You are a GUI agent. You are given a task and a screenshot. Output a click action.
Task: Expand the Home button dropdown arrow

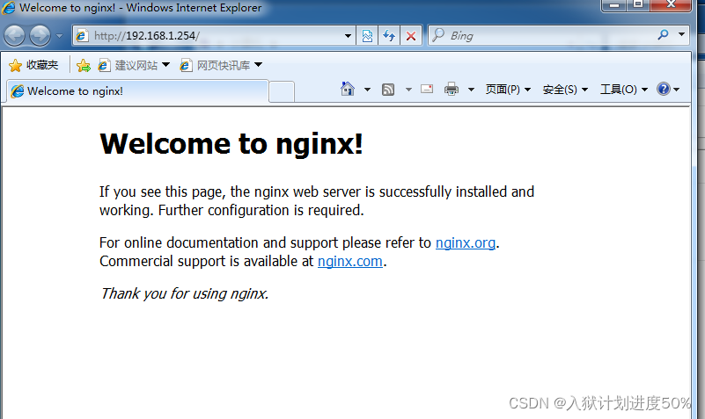click(367, 90)
